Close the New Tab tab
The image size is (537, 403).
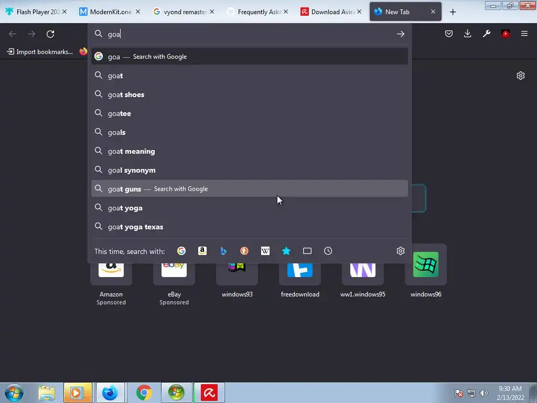tap(433, 12)
